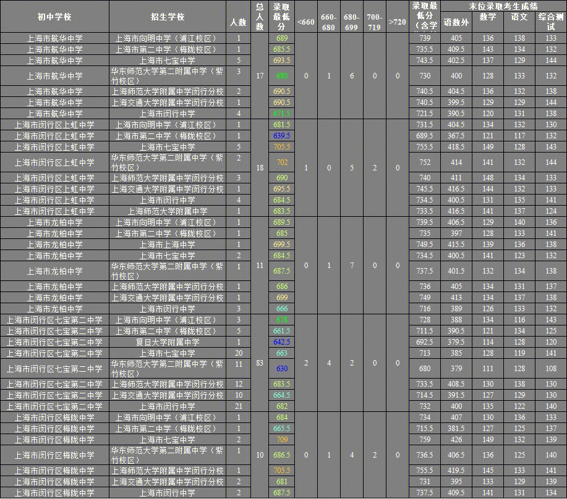
Task: Select the score value 689.5
Action: [x=425, y=136]
